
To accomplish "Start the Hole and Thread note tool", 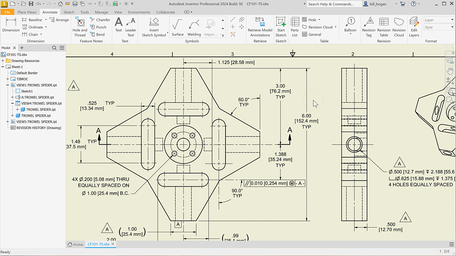I will (x=80, y=27).
